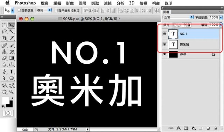224x132 pixels.
Task: Toggle lock position
Action: (x=184, y=25)
